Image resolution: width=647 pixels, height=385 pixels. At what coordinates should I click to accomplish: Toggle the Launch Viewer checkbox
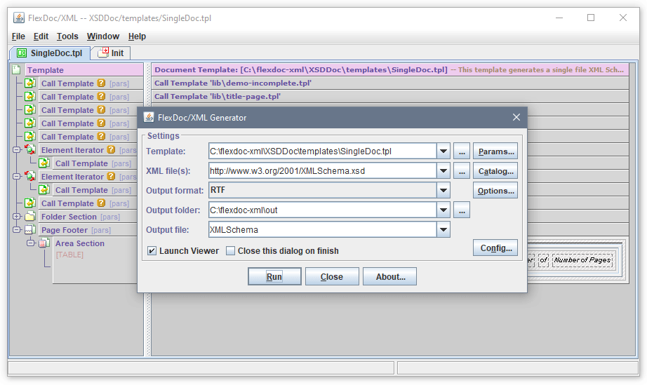click(x=152, y=250)
